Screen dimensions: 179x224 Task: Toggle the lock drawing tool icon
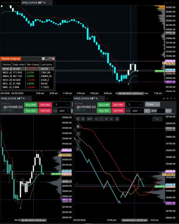coord(78,149)
